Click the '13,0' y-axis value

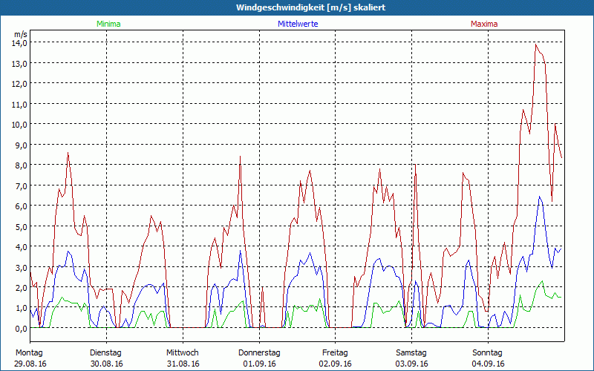pos(21,63)
